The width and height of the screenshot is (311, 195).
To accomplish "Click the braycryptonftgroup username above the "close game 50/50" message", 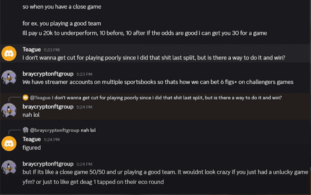I will [48, 164].
